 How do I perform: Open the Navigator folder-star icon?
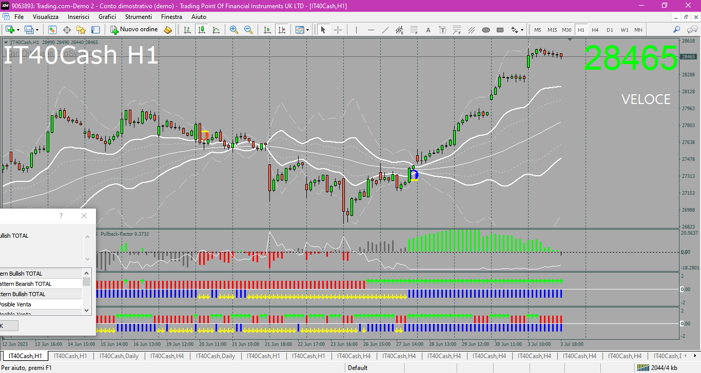tap(81, 30)
